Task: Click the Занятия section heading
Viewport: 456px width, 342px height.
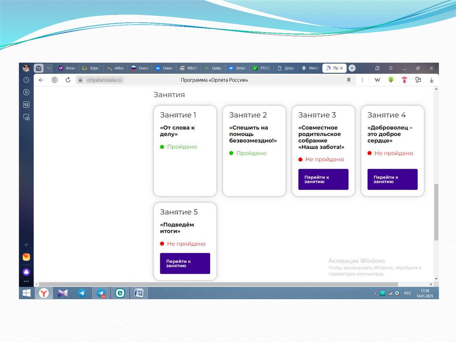Action: click(x=169, y=95)
